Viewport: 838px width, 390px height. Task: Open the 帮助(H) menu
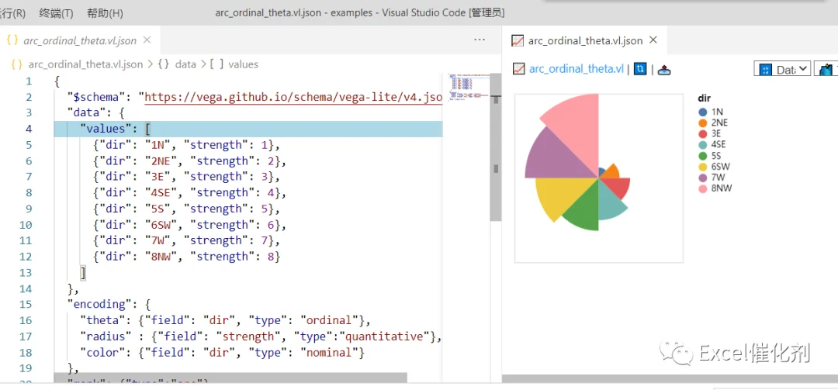pyautogui.click(x=105, y=13)
